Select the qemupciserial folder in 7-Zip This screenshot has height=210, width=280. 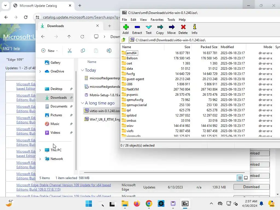click(x=137, y=105)
